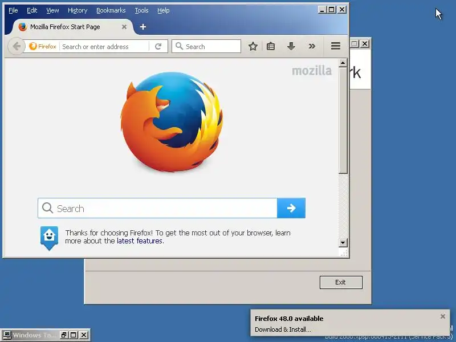Close the minimized Windows Ta... window
456x342 pixels.
point(84,335)
